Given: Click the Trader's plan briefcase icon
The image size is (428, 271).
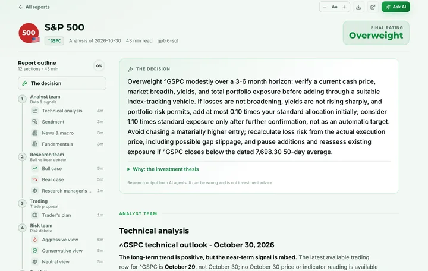Looking at the screenshot, I should pos(34,215).
